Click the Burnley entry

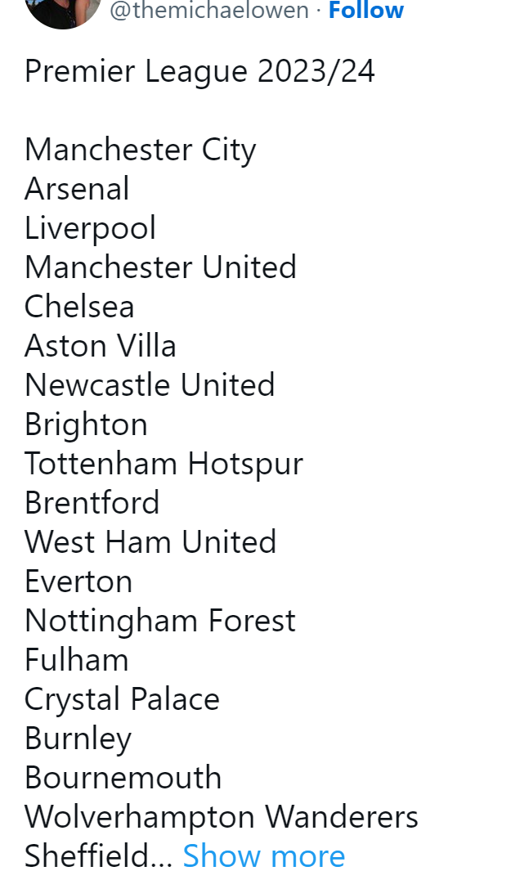(x=78, y=739)
